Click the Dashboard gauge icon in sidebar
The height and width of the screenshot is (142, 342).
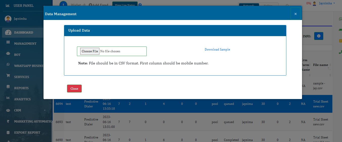[x=8, y=32]
